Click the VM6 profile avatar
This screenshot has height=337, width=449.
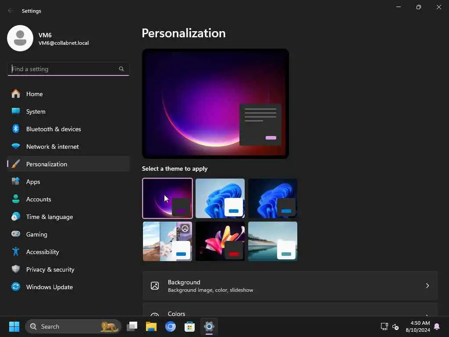[20, 38]
